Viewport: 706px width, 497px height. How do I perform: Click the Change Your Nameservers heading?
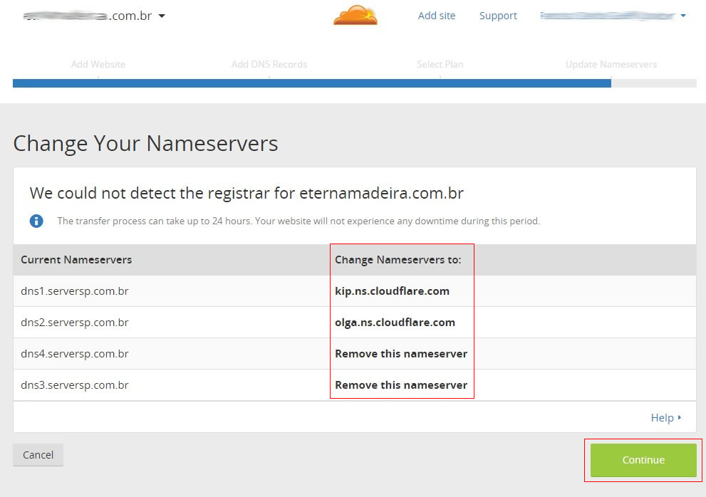(x=145, y=144)
